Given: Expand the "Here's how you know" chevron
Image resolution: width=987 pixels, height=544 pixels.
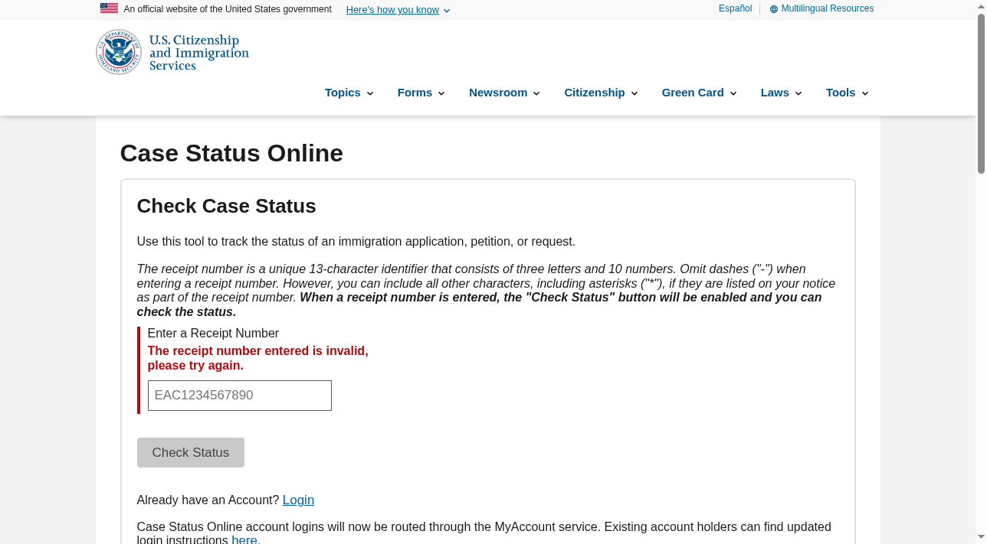Looking at the screenshot, I should [x=447, y=11].
